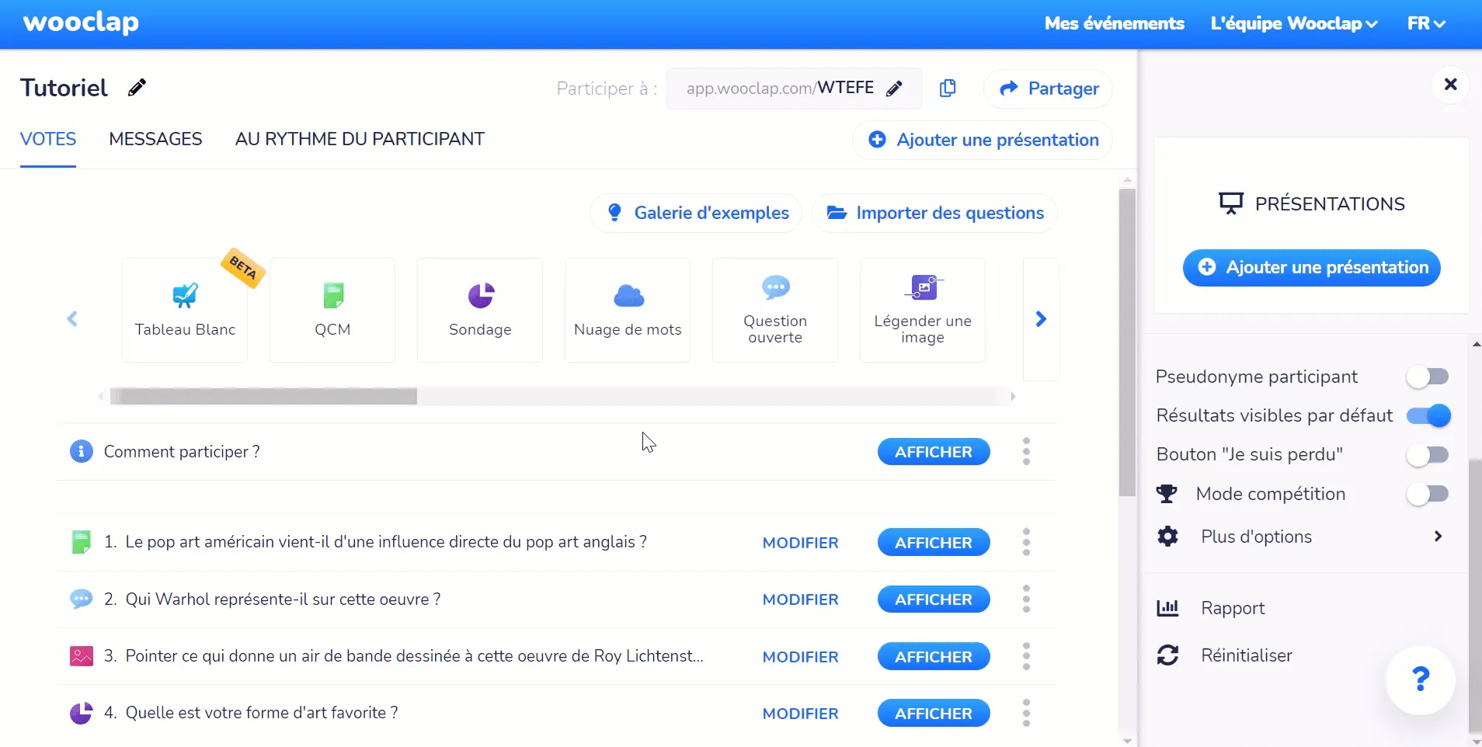Select the Nuage de mots question type
This screenshot has width=1482, height=747.
point(628,310)
